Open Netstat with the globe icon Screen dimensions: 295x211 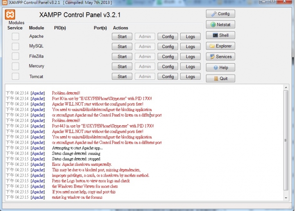coord(220,25)
